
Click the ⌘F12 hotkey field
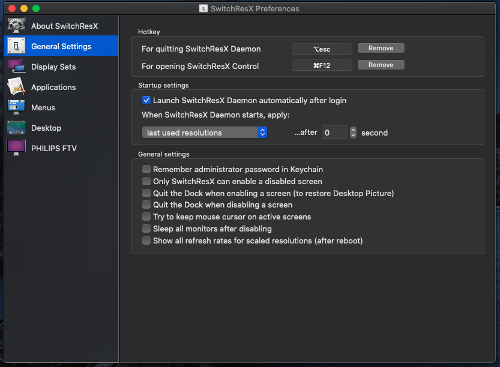[x=322, y=65]
